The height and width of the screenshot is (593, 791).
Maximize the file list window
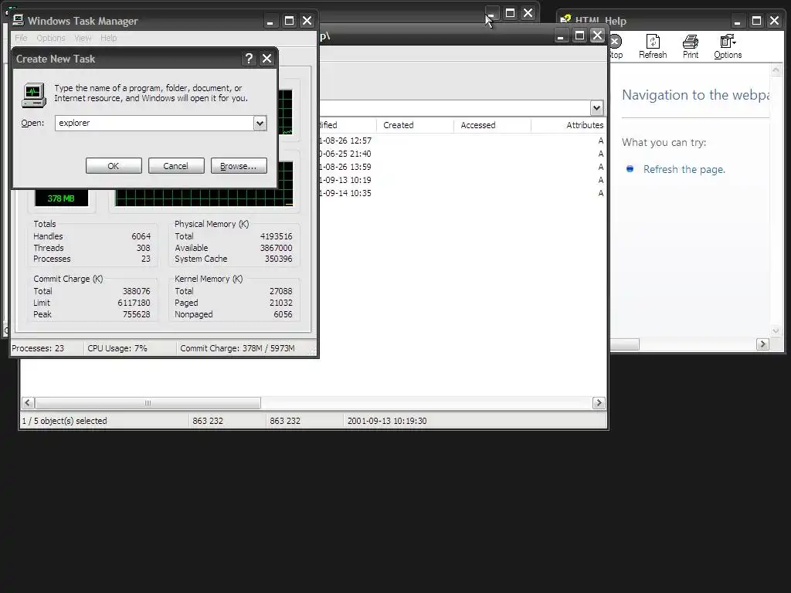579,36
